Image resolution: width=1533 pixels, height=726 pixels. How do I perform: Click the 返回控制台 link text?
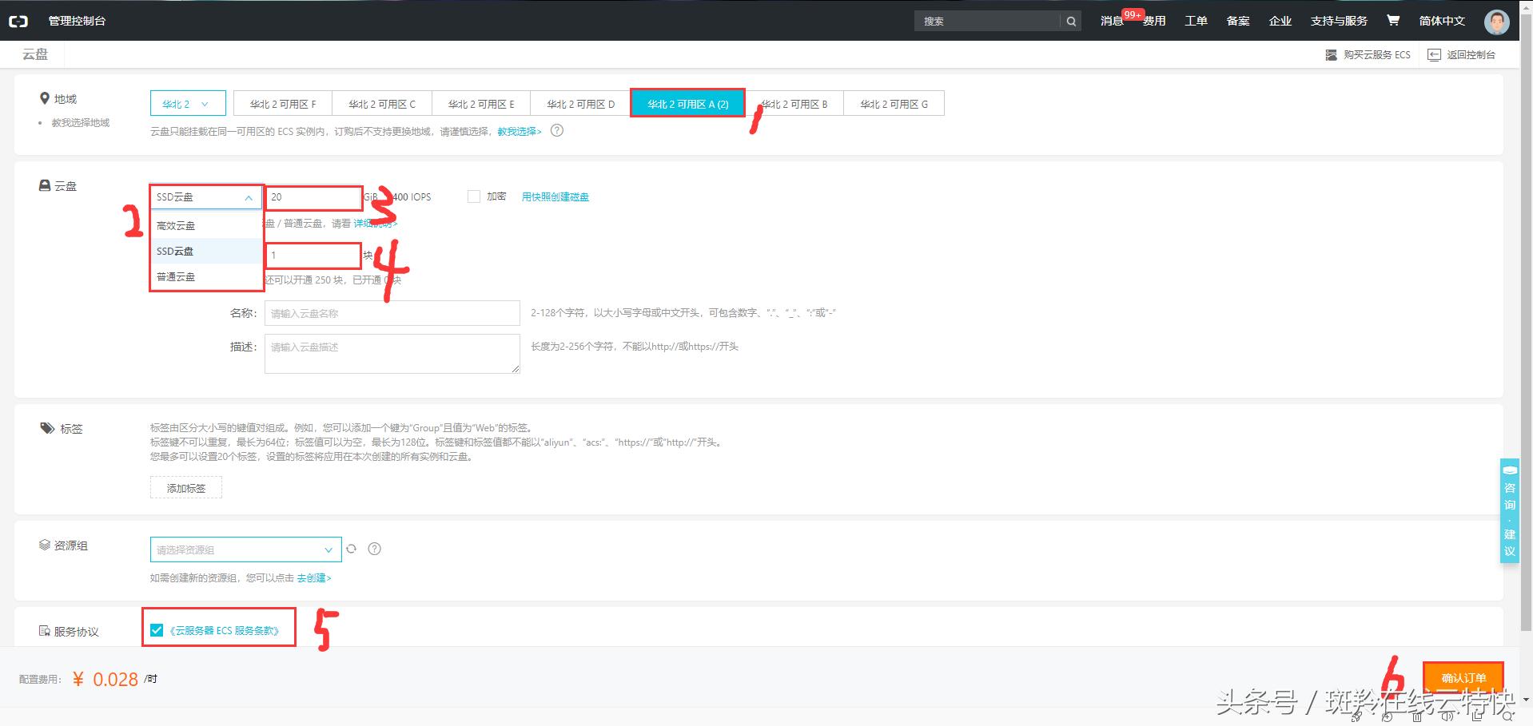pyautogui.click(x=1471, y=55)
